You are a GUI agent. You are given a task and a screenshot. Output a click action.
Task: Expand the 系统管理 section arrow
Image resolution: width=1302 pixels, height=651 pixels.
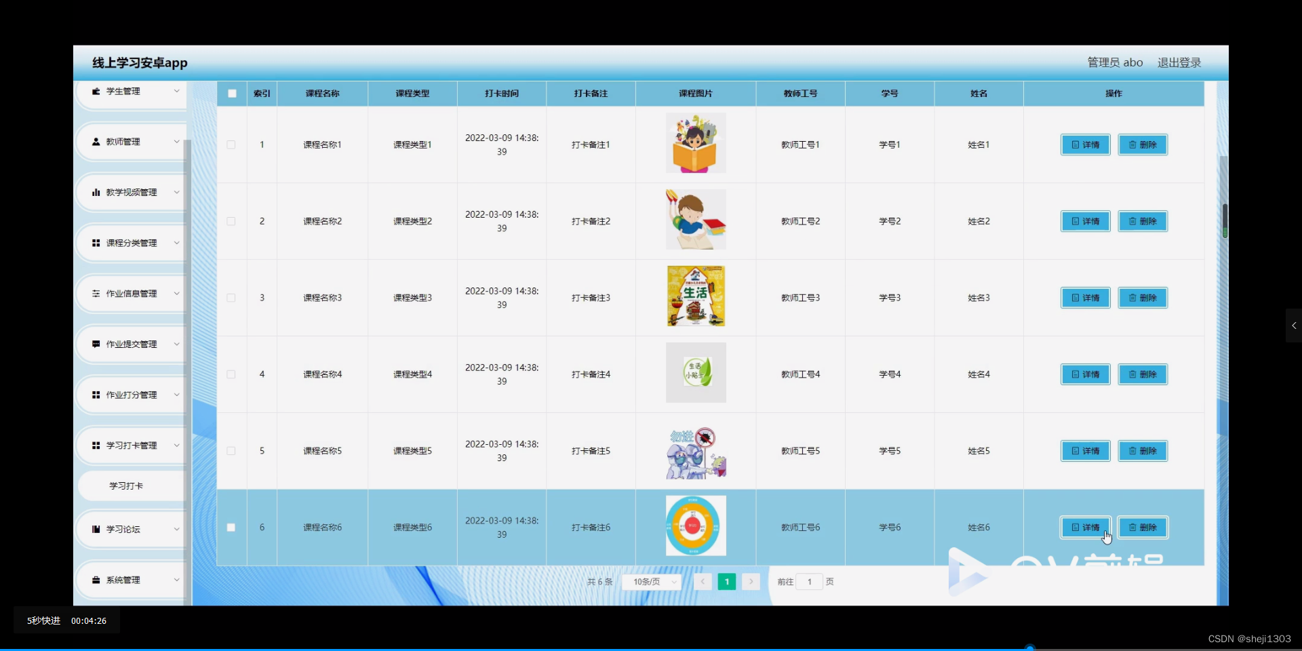coord(176,580)
